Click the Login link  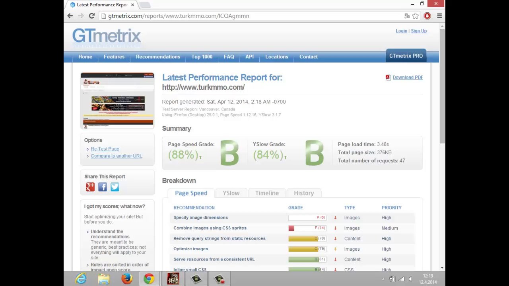coord(401,31)
